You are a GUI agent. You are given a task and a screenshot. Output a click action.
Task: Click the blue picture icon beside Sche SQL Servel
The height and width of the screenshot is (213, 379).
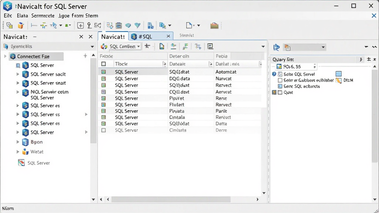pos(339,74)
